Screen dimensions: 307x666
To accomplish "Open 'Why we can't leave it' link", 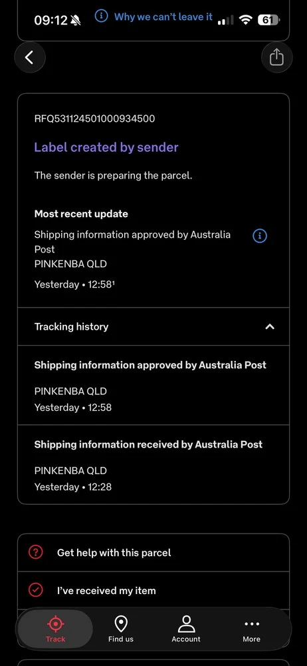I will (163, 17).
